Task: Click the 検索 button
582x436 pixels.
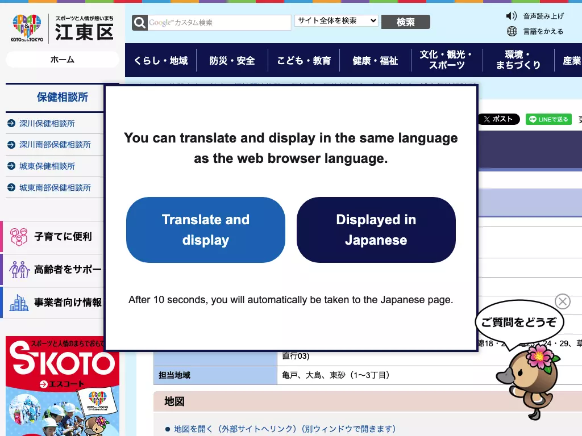Action: pos(406,22)
